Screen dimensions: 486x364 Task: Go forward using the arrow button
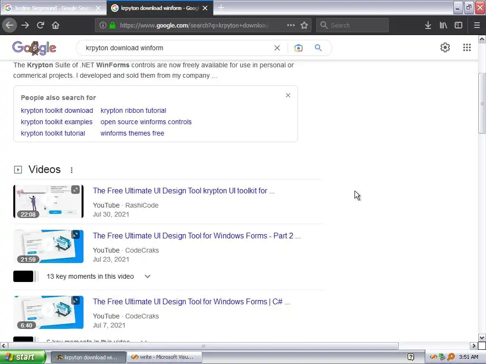click(25, 25)
